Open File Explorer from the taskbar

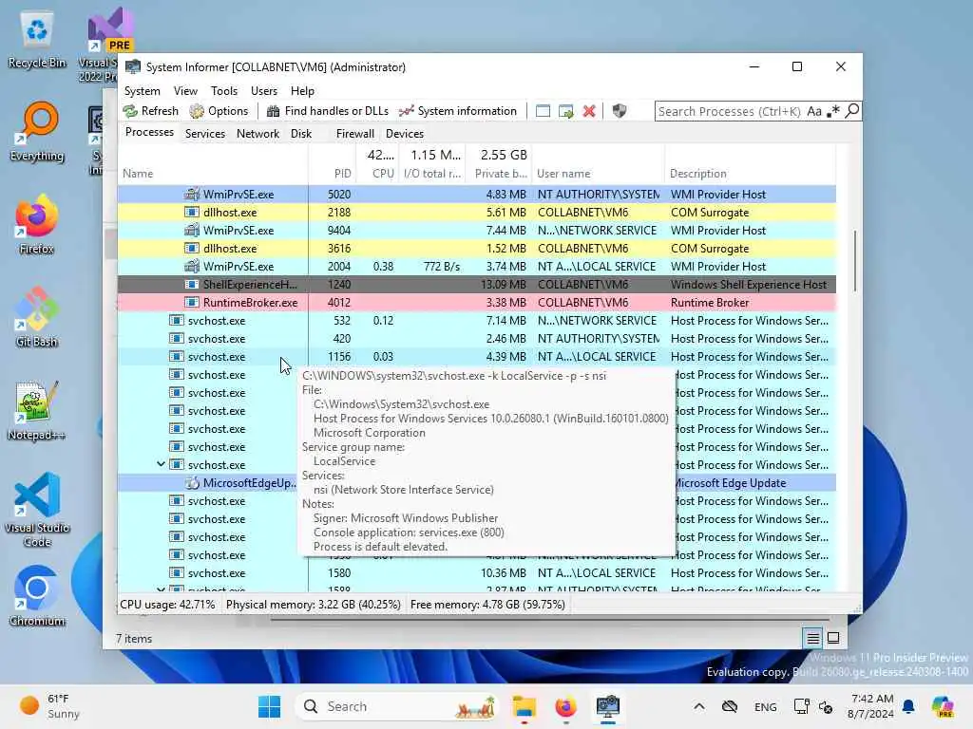[x=525, y=706]
